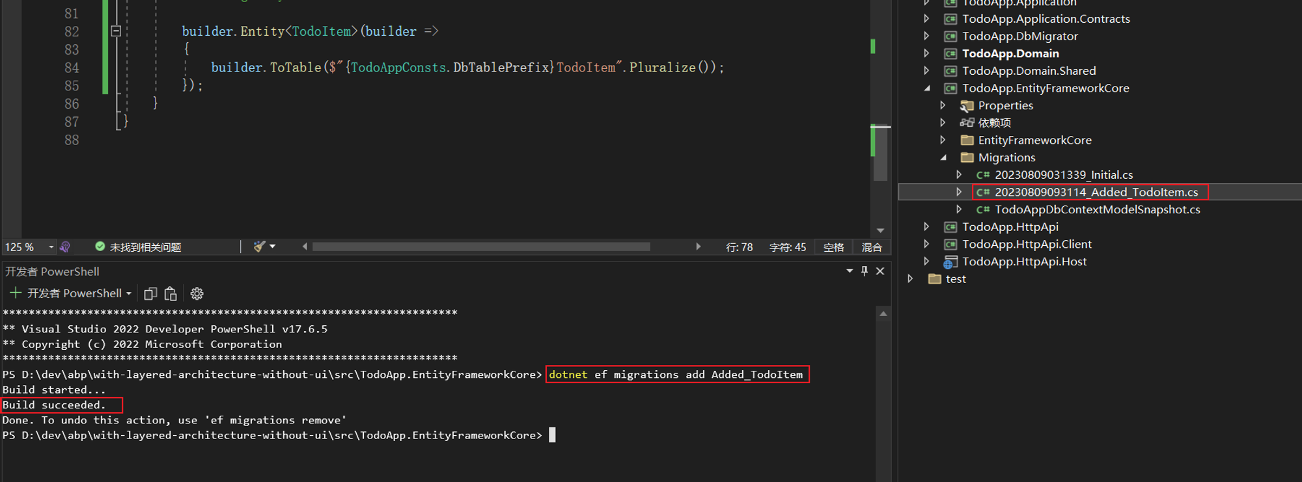Screen dimensions: 1302x482
Task: Collapse the code block at line 82
Action: pos(116,31)
